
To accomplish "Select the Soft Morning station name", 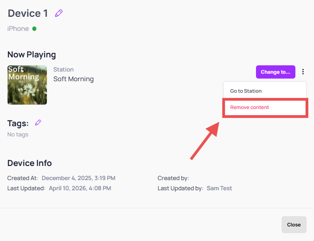I will (74, 79).
